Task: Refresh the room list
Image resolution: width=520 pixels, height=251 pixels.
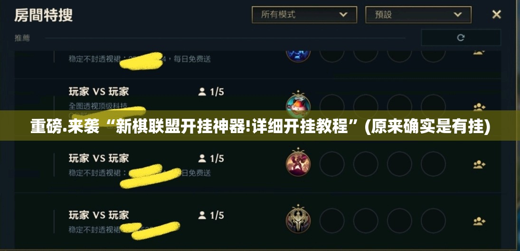Action: coord(461,37)
